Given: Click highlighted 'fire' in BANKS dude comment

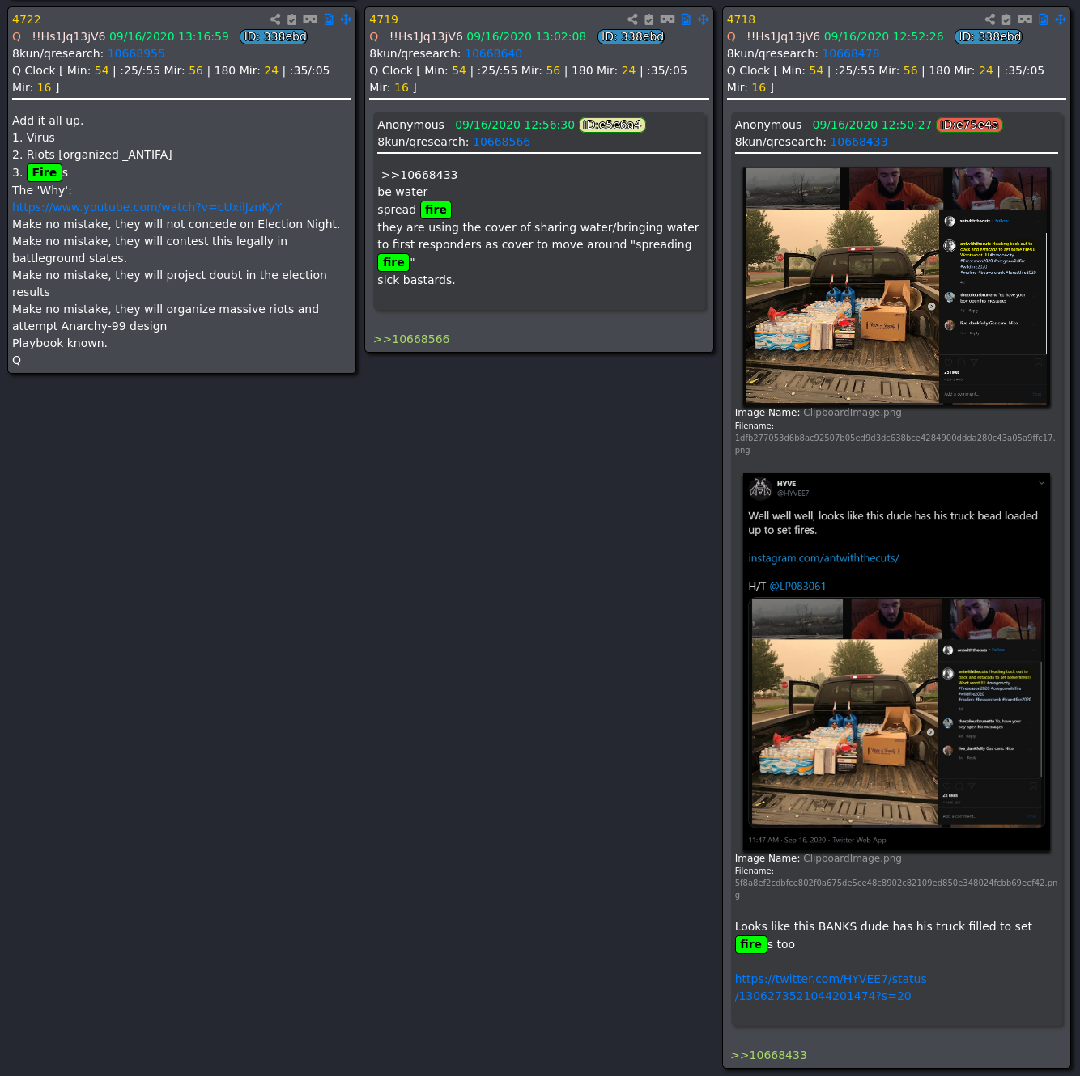Looking at the screenshot, I should (750, 944).
